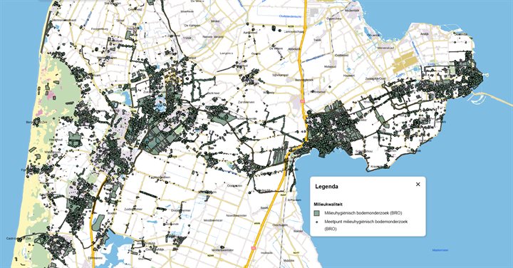Screen dimensions: 513x268
Task: Click the Middenbeemster place label
Action: coord(222,250)
